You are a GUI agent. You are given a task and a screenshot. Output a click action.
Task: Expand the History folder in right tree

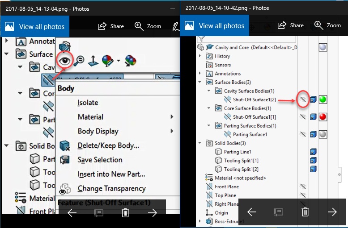pyautogui.click(x=200, y=56)
